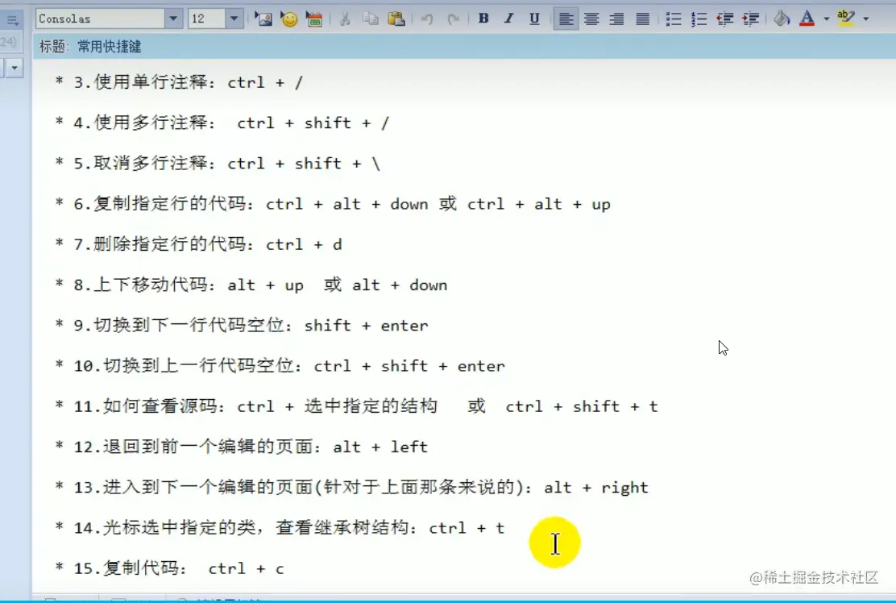Toggle numbered list

699,19
